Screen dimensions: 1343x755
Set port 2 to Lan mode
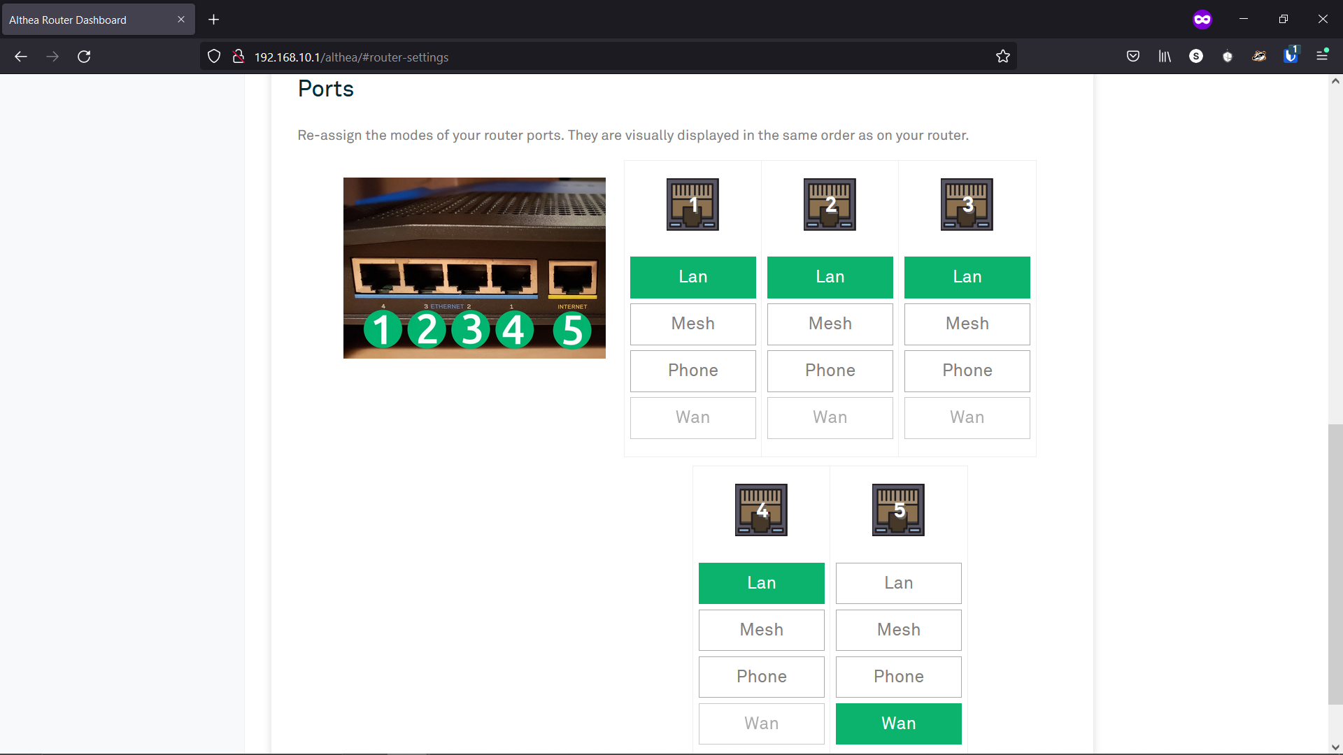click(x=830, y=278)
